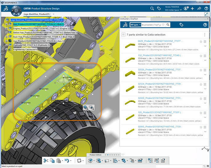Star the 6629_Product25184 result as favorite
This screenshot has width=211, height=168.
pyautogui.click(x=201, y=42)
